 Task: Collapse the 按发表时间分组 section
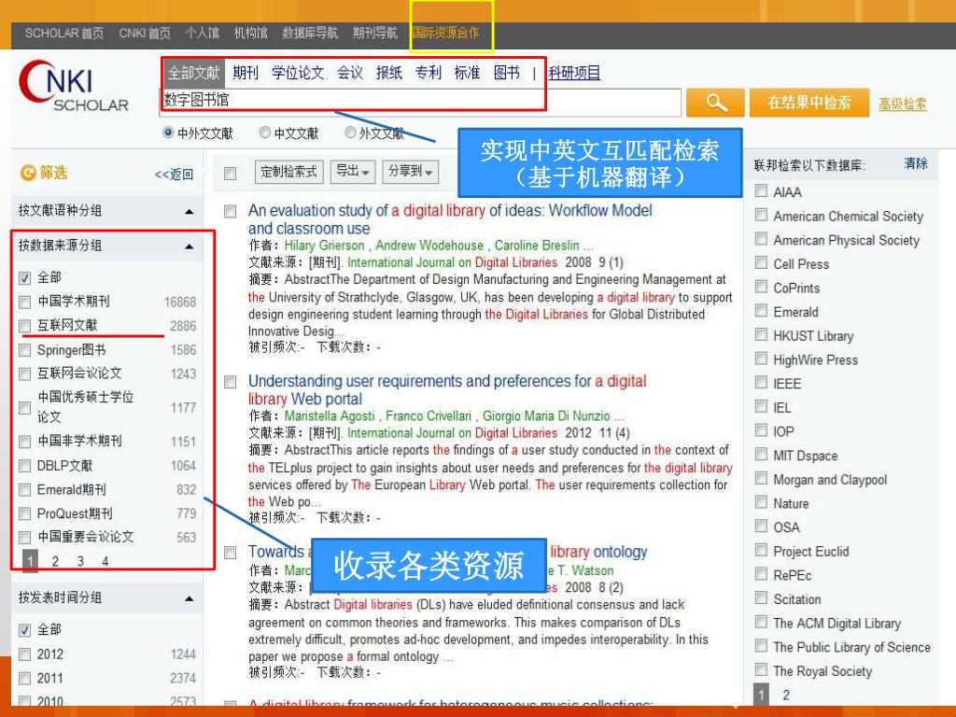pyautogui.click(x=189, y=598)
